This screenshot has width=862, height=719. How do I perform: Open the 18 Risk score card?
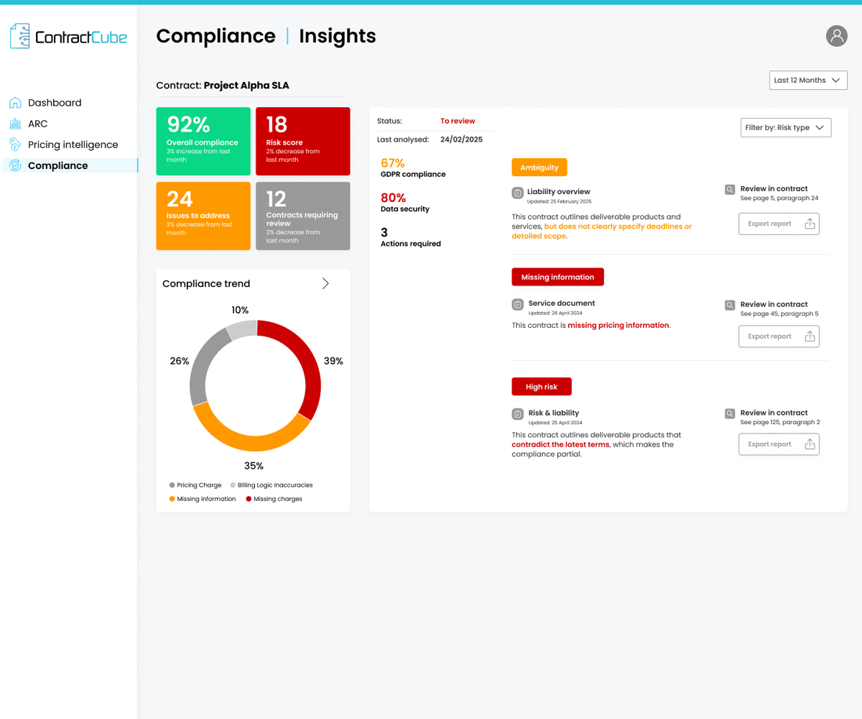pos(303,142)
